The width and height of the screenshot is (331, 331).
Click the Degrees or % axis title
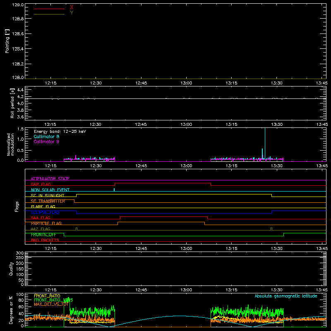click(x=11, y=310)
